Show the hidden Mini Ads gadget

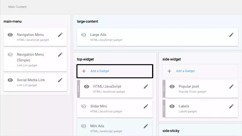coord(84,126)
